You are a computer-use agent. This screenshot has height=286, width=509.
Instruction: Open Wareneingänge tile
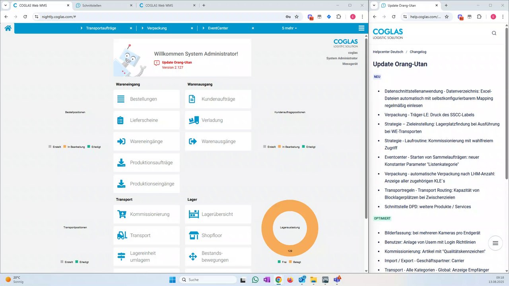(x=146, y=141)
